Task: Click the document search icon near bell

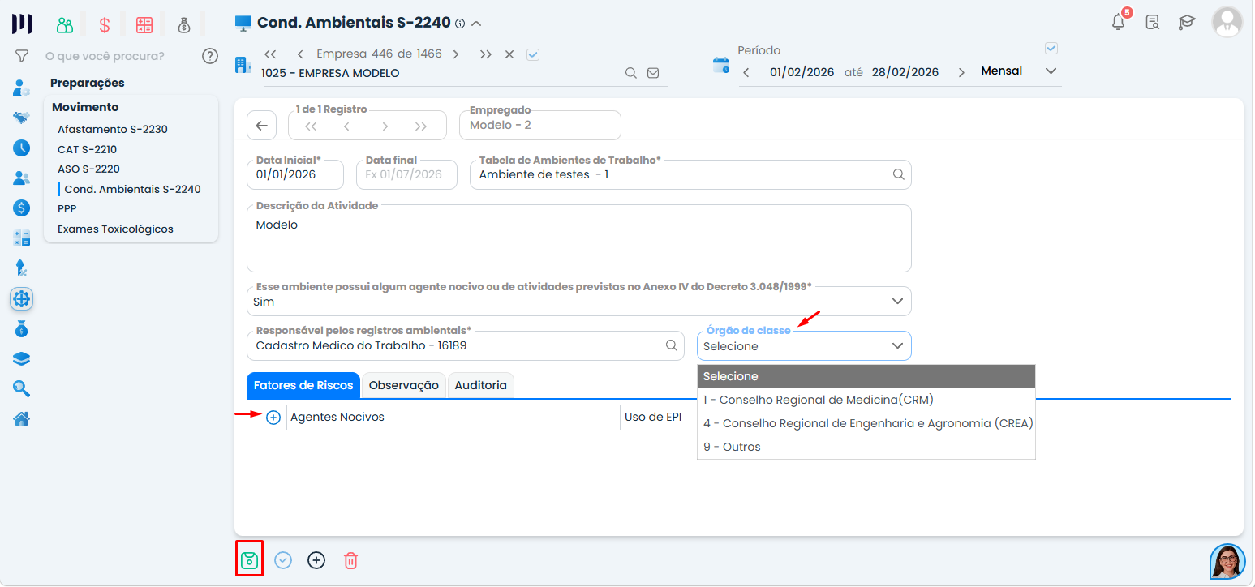Action: point(1152,22)
